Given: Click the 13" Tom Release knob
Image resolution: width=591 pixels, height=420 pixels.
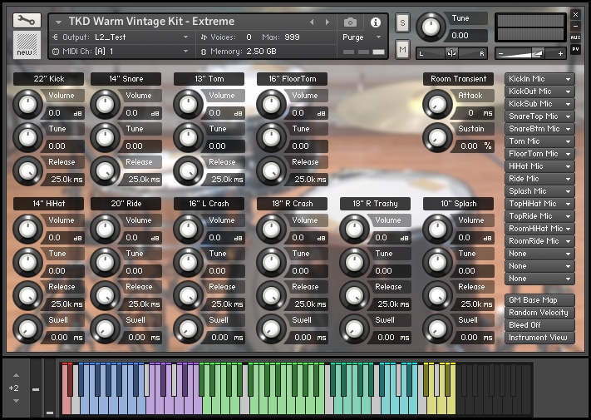Looking at the screenshot, I should (188, 170).
